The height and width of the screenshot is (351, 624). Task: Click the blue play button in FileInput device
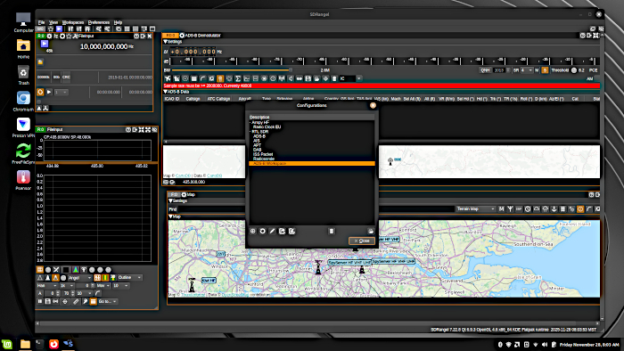tap(45, 44)
